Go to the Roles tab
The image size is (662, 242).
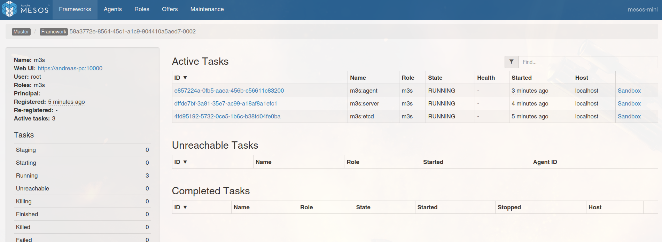point(142,9)
